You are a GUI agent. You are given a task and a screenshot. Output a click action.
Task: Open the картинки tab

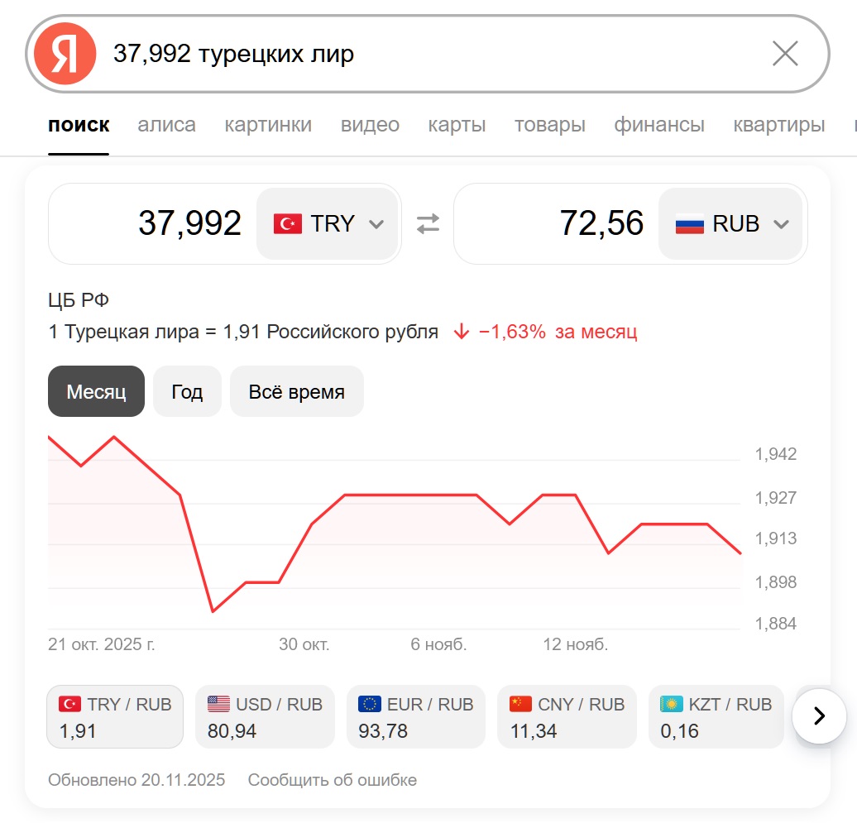point(268,125)
